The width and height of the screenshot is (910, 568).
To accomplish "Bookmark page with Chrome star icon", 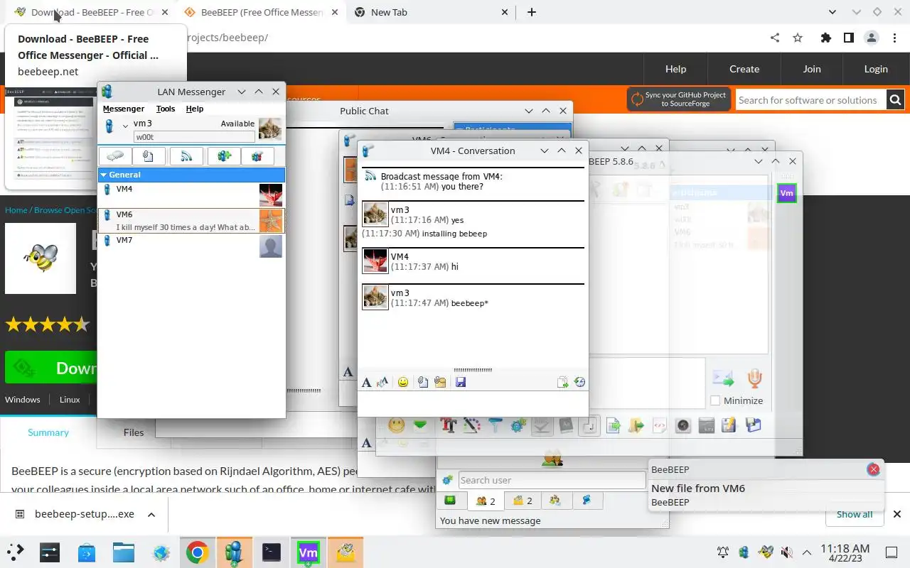I will click(x=798, y=38).
